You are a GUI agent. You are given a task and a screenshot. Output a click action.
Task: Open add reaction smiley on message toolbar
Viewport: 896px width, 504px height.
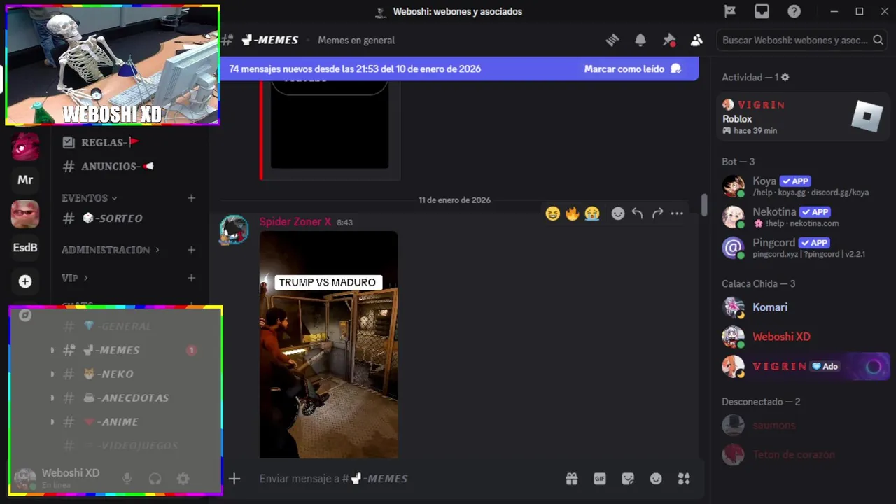617,213
